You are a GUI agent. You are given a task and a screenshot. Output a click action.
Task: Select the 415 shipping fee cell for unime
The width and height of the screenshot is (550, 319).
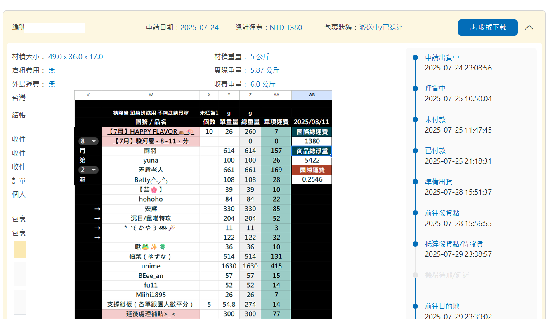[276, 266]
